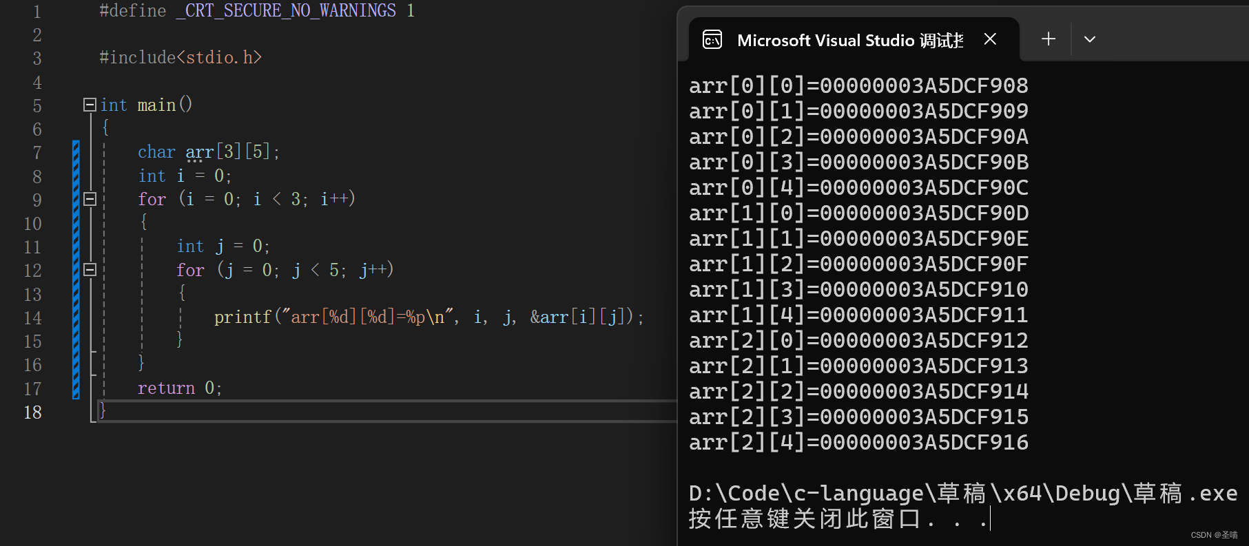The width and height of the screenshot is (1249, 546).
Task: Click the 'return 0;' statement
Action: pyautogui.click(x=180, y=388)
